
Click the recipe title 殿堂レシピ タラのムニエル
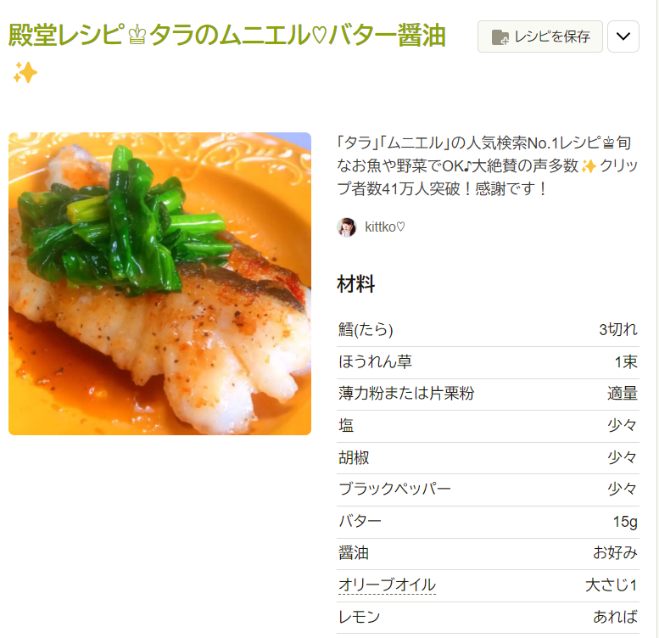tap(227, 35)
